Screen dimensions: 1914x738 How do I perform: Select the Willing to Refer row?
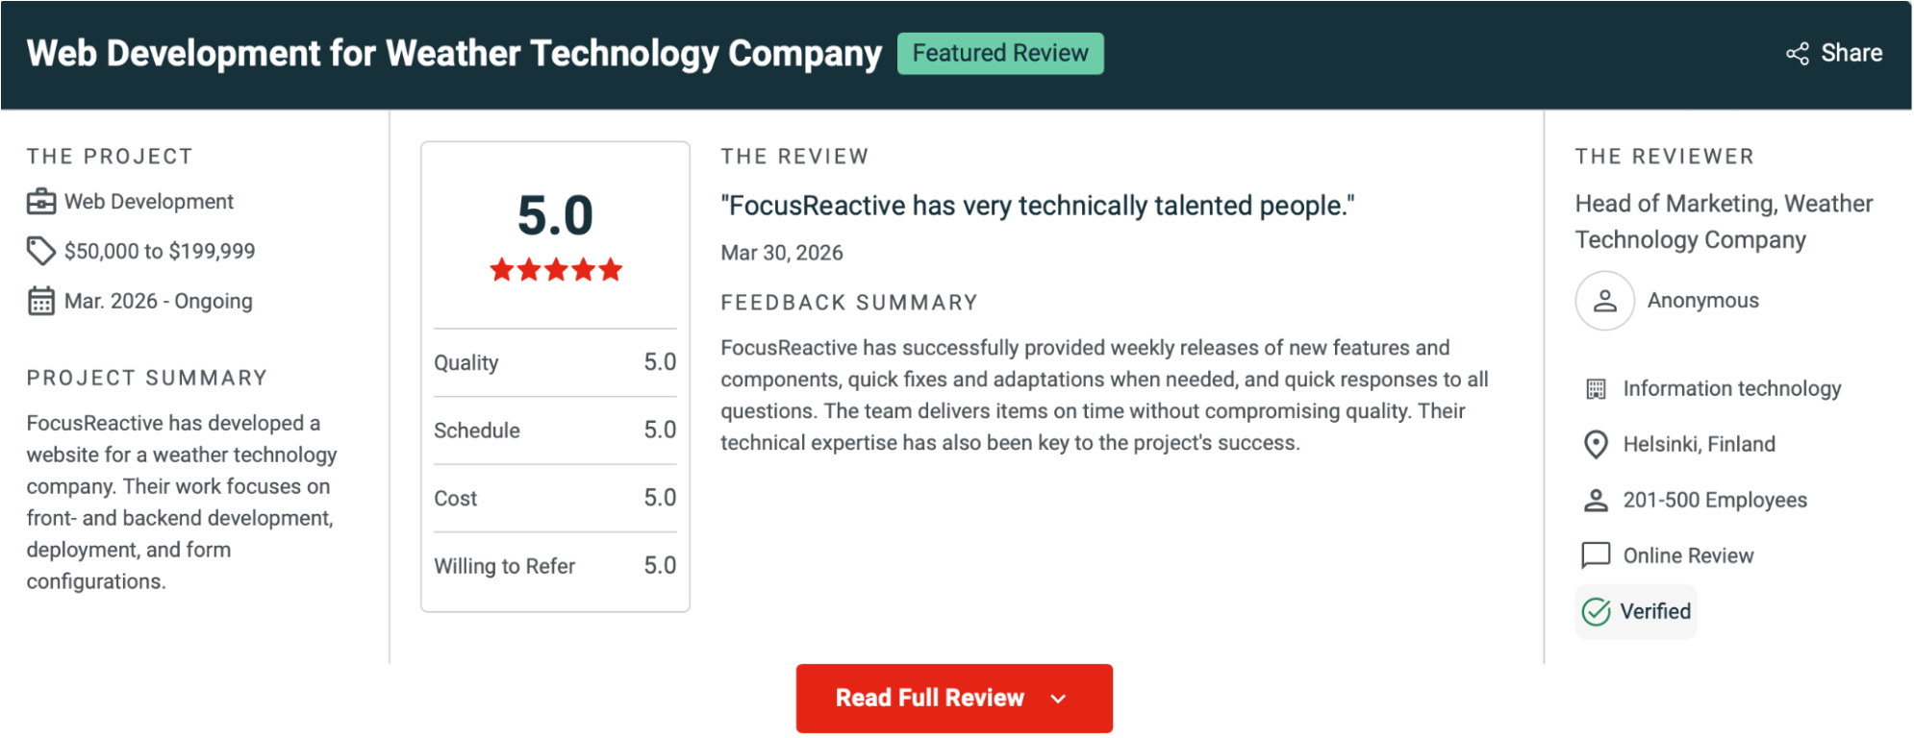(x=555, y=566)
